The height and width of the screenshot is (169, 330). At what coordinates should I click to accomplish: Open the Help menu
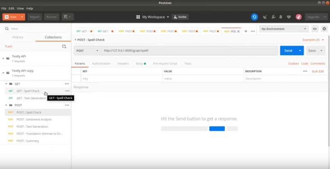[x=29, y=9]
